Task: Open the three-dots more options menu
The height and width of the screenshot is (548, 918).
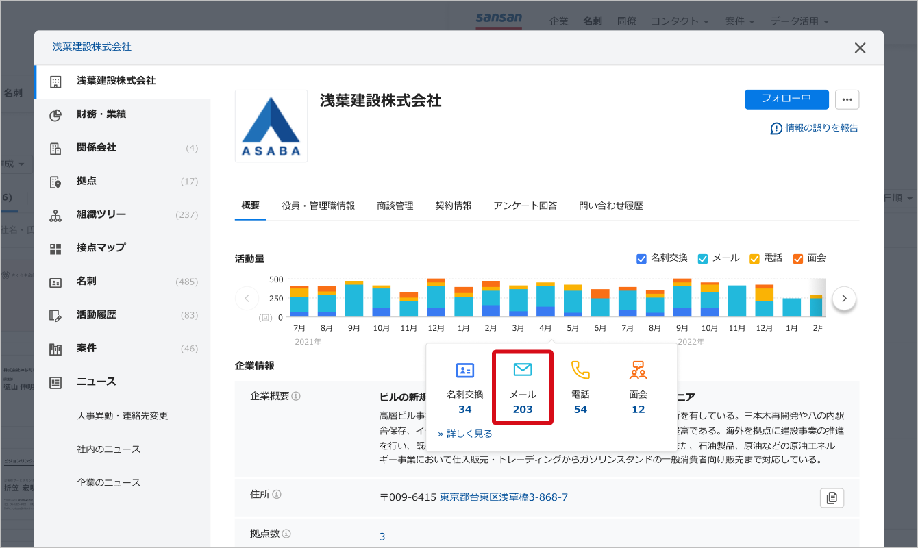Action: tap(847, 99)
